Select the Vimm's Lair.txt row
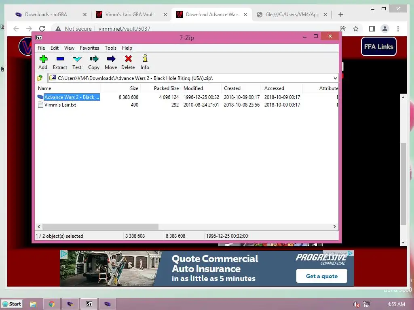 (187, 105)
